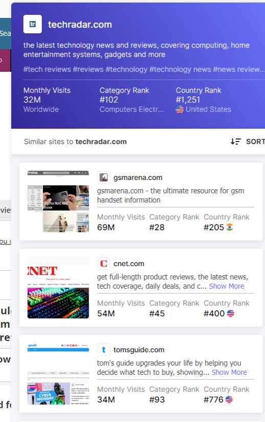Open the tomsguide.com site link
Image resolution: width=265 pixels, height=422 pixels.
139,350
